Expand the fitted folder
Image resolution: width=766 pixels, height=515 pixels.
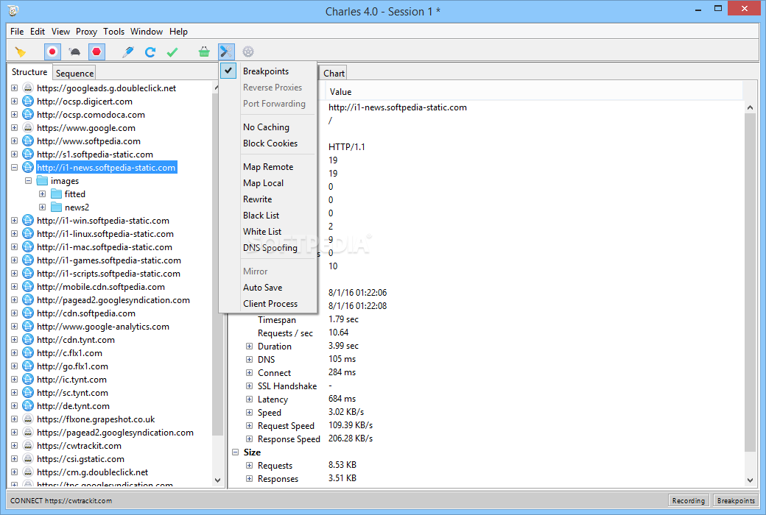click(43, 193)
